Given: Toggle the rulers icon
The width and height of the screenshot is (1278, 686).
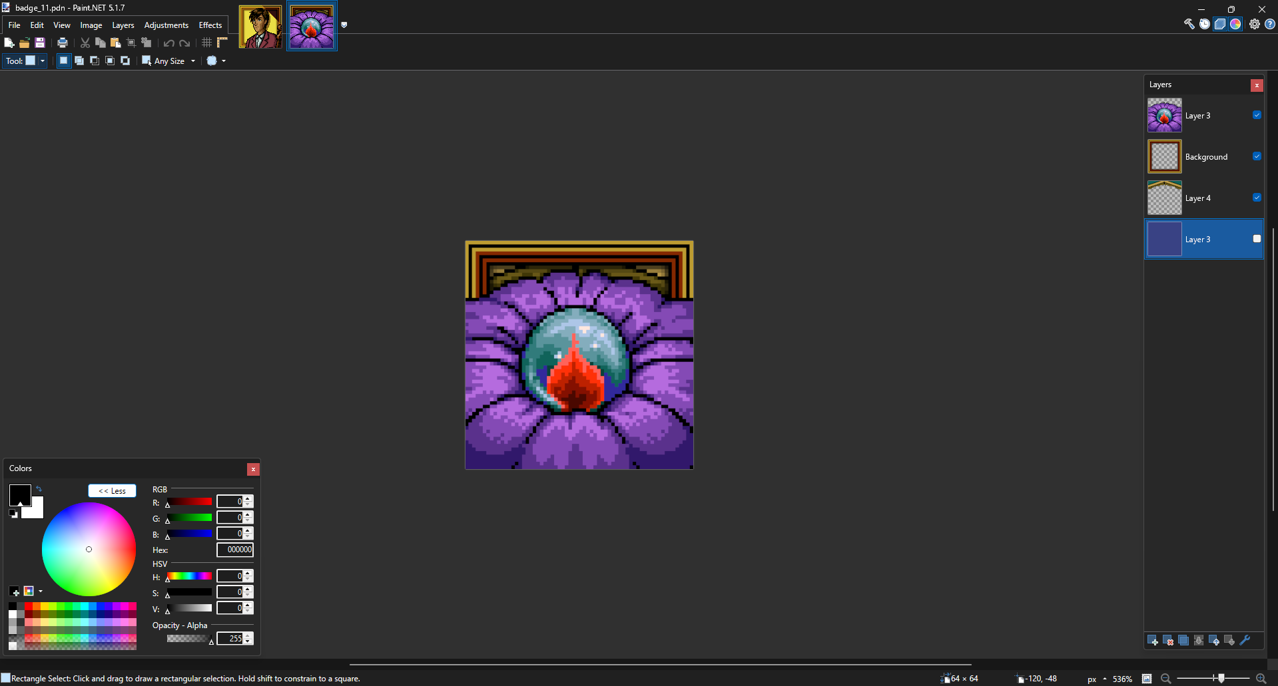Looking at the screenshot, I should (x=222, y=43).
